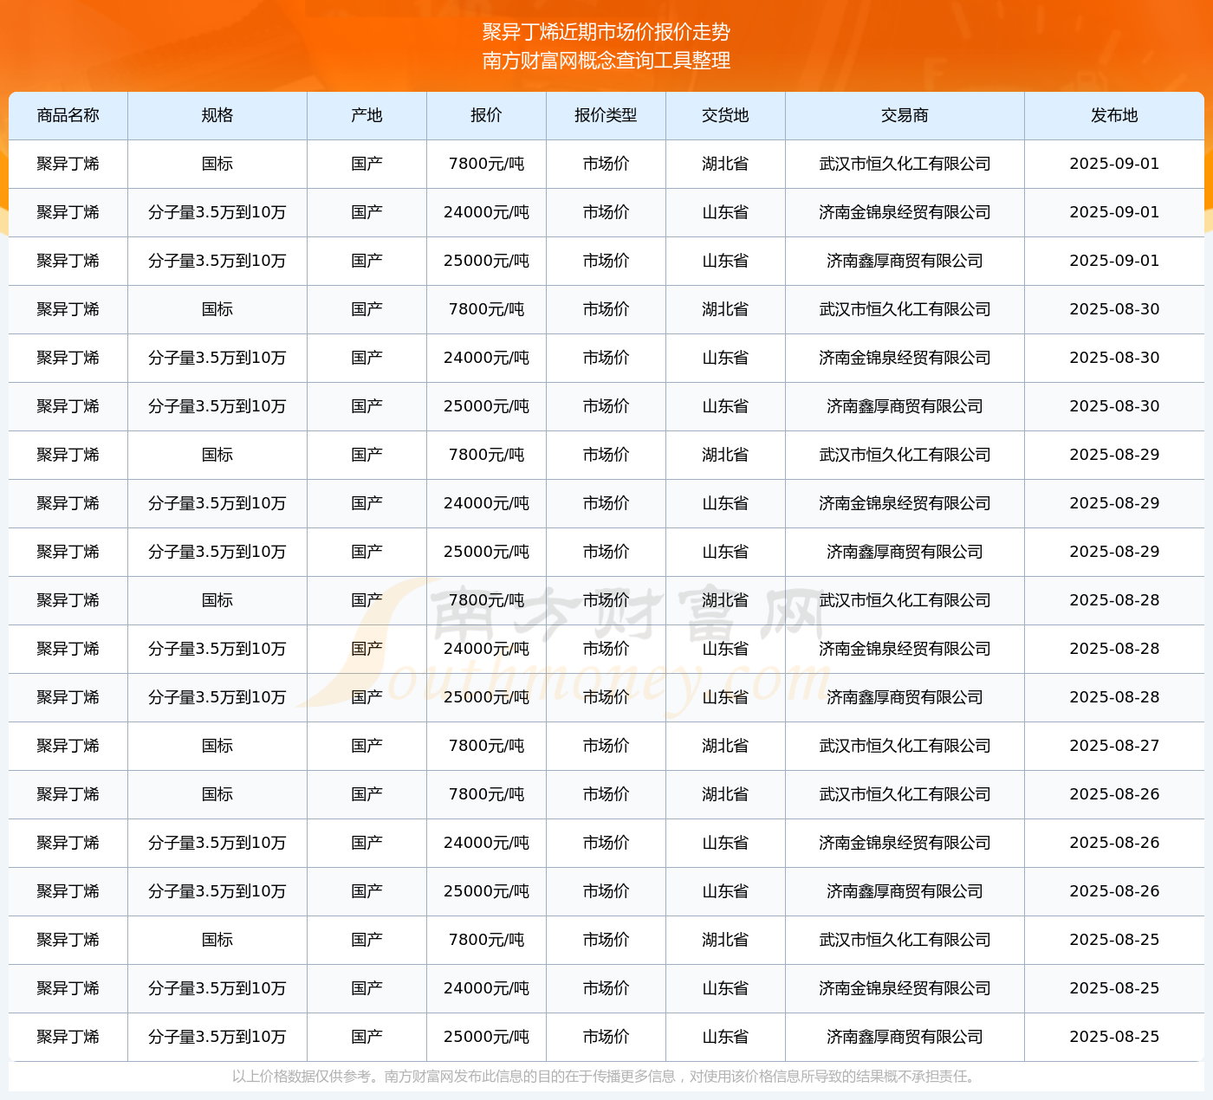Click 市场价 in the 7800元/吨 2025-08-30 row

pos(606,309)
